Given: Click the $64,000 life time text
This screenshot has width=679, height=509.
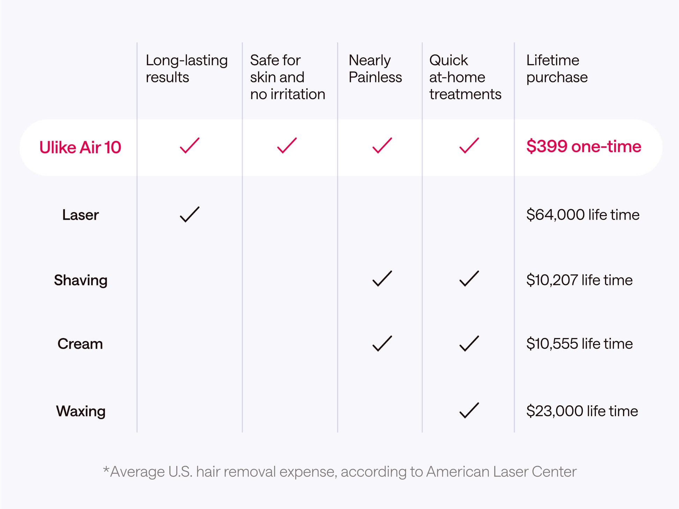Looking at the screenshot, I should click(583, 215).
